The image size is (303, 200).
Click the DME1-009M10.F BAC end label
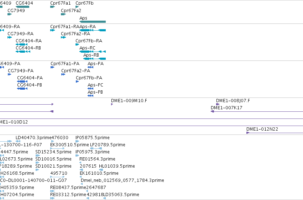point(129,101)
